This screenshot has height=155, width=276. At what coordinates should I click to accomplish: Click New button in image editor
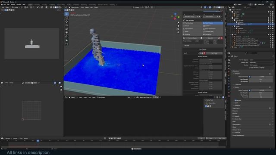point(28,83)
